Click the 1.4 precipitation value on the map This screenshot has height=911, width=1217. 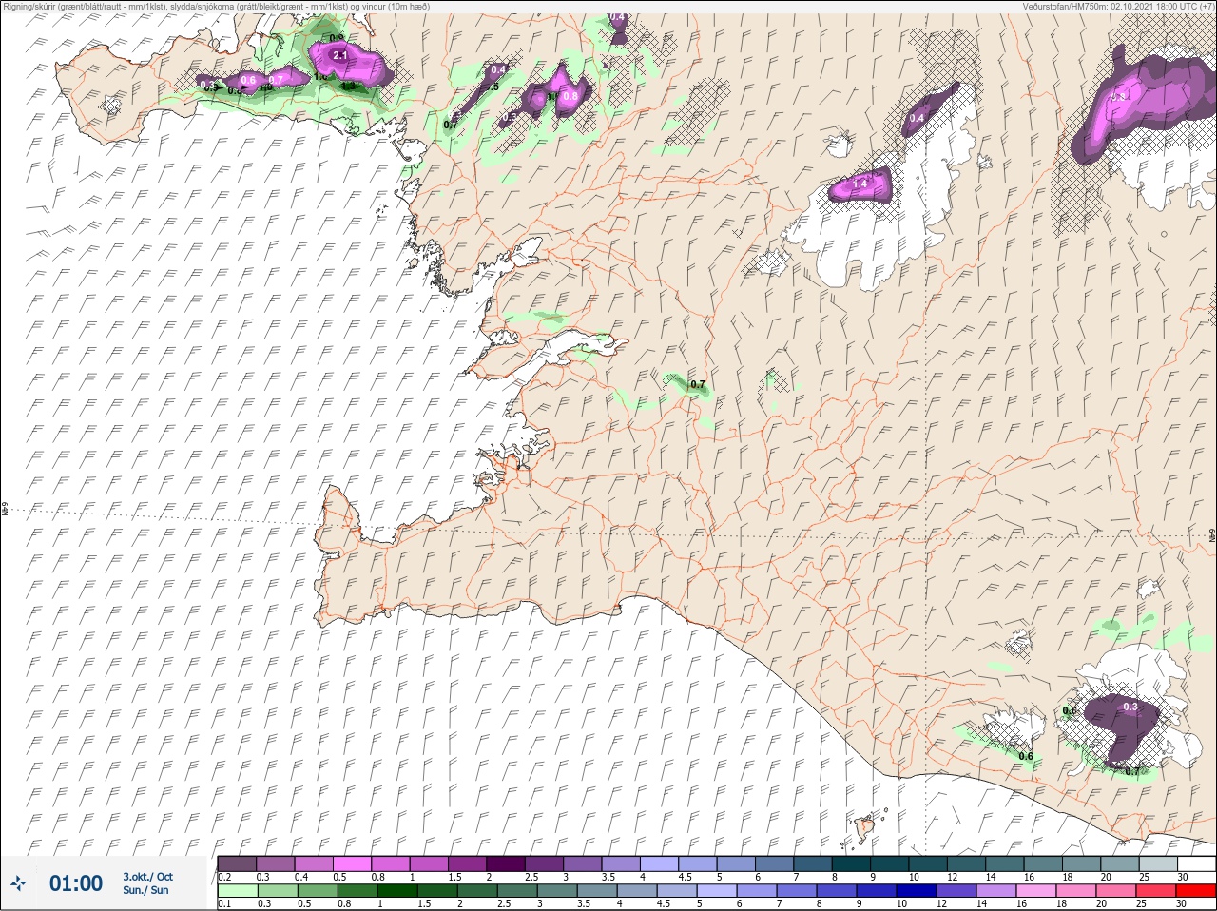(860, 184)
